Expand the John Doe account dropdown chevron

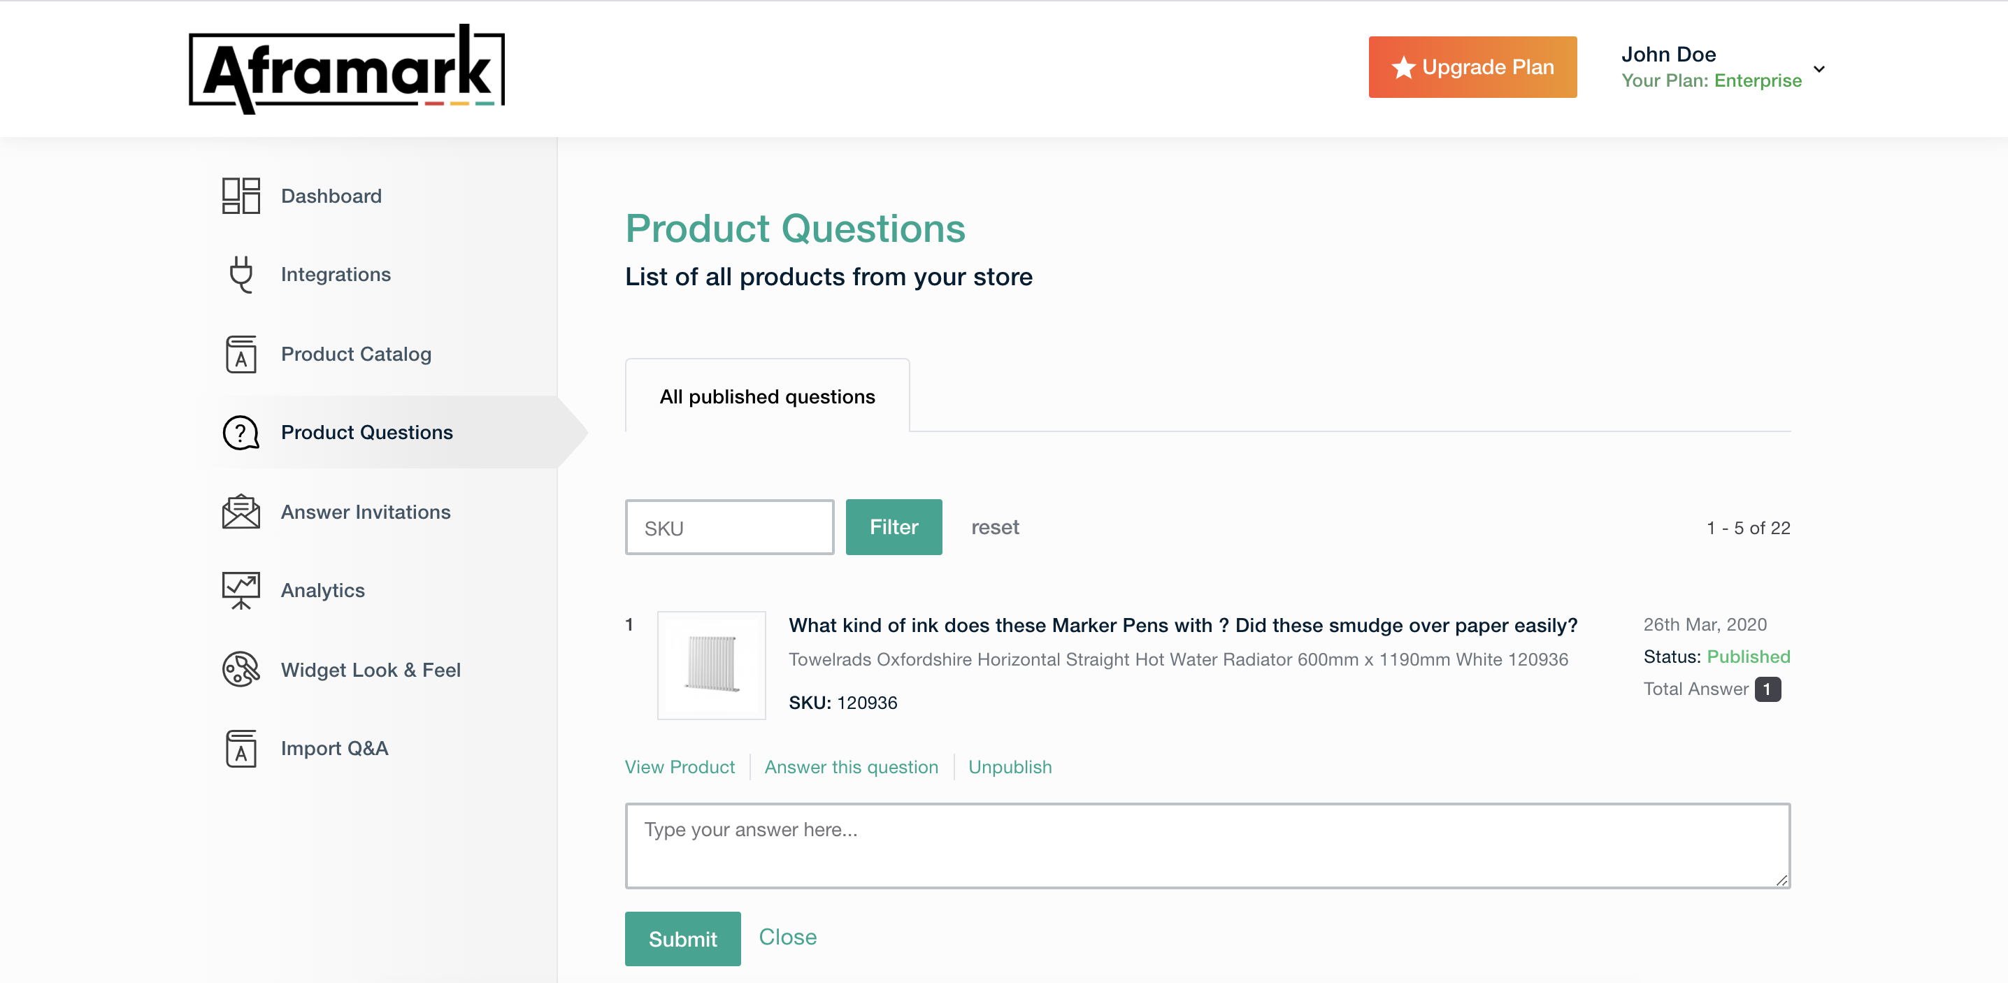point(1819,69)
